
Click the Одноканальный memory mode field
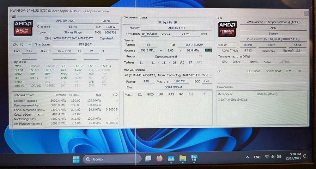[166, 57]
